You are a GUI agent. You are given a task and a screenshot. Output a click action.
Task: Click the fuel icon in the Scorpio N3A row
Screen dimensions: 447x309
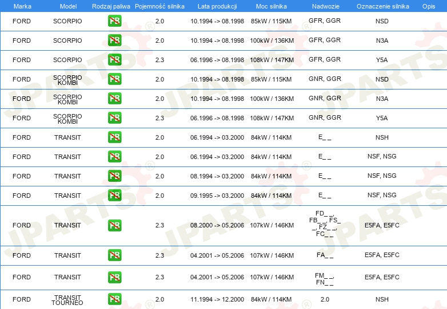(114, 40)
